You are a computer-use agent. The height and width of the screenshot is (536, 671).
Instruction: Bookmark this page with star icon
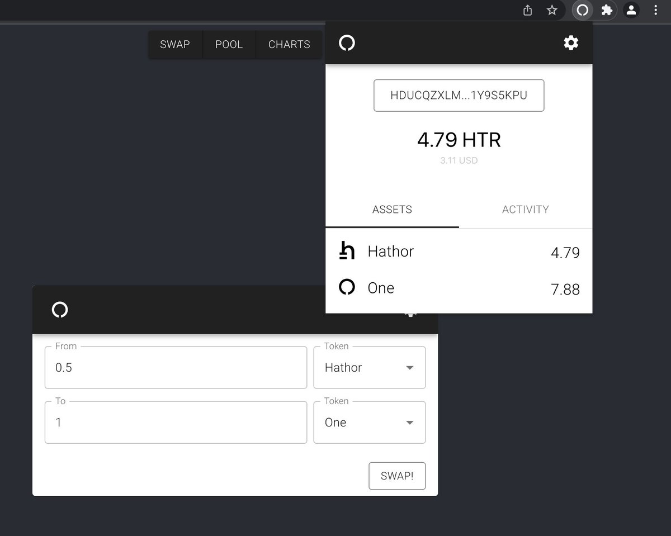click(552, 10)
